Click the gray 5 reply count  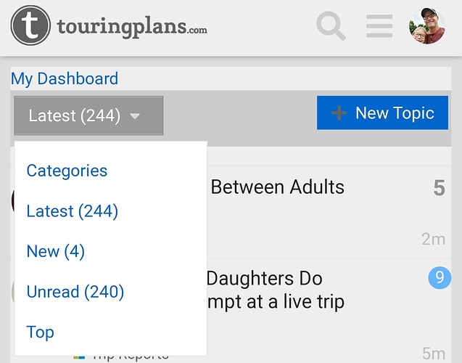(x=439, y=188)
